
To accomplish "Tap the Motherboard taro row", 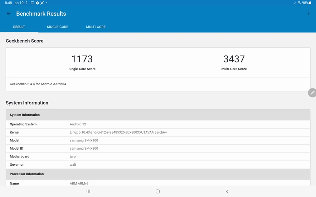I will 158,156.
